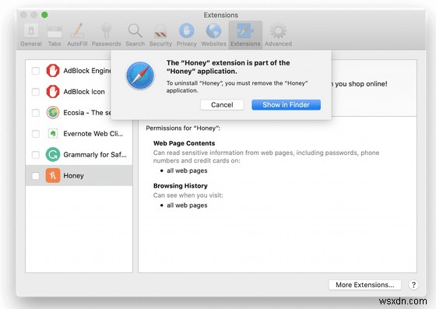The height and width of the screenshot is (309, 436).
Task: Select the AdBlock Engine row text
Action: pos(87,71)
